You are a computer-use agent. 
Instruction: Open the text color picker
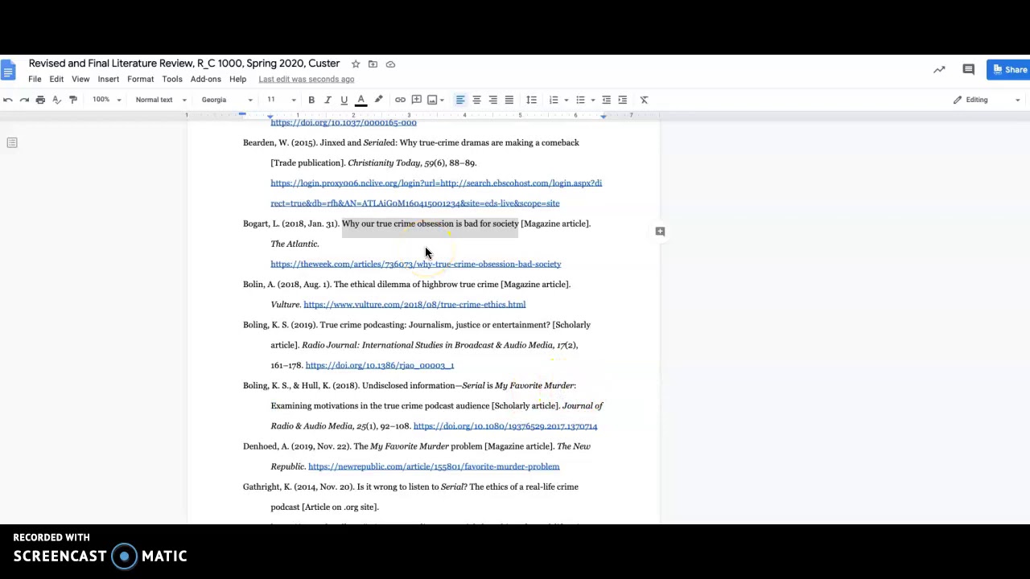click(360, 100)
